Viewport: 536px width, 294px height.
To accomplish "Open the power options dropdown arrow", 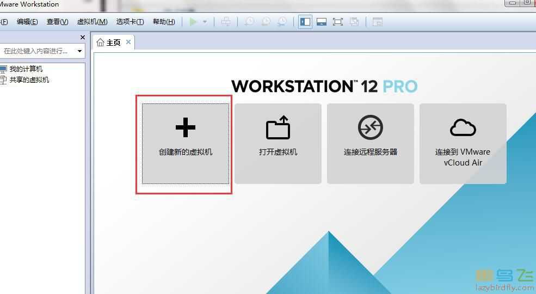I will [205, 22].
